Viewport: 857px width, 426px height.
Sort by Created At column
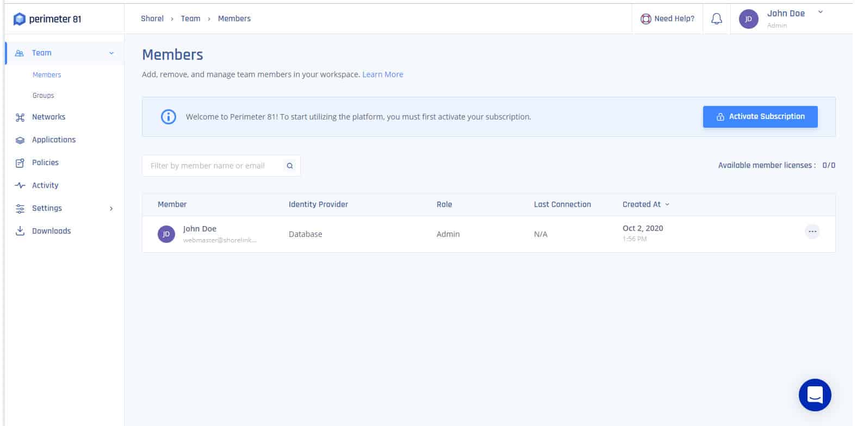point(646,204)
